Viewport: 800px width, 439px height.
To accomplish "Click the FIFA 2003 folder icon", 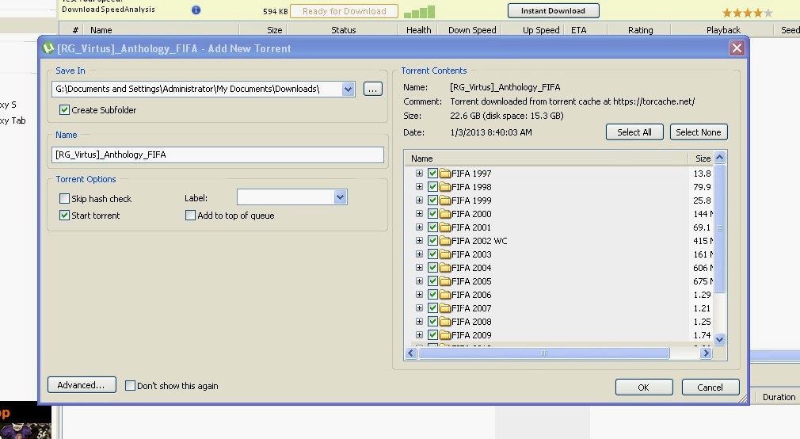I will (445, 254).
